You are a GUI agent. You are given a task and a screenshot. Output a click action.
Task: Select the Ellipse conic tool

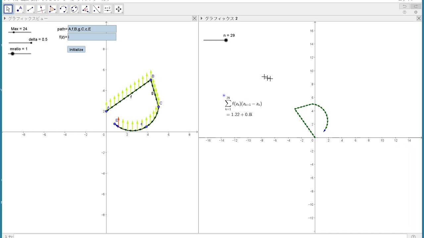click(x=74, y=9)
